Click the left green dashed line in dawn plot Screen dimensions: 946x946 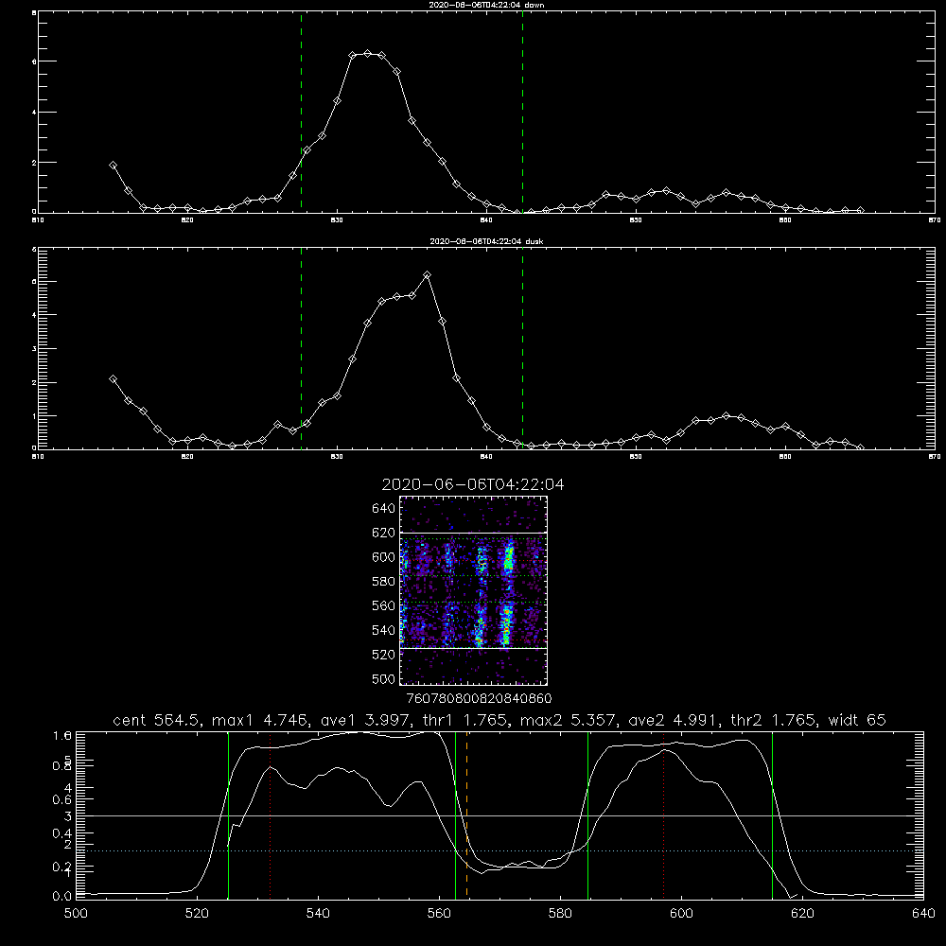tap(301, 112)
